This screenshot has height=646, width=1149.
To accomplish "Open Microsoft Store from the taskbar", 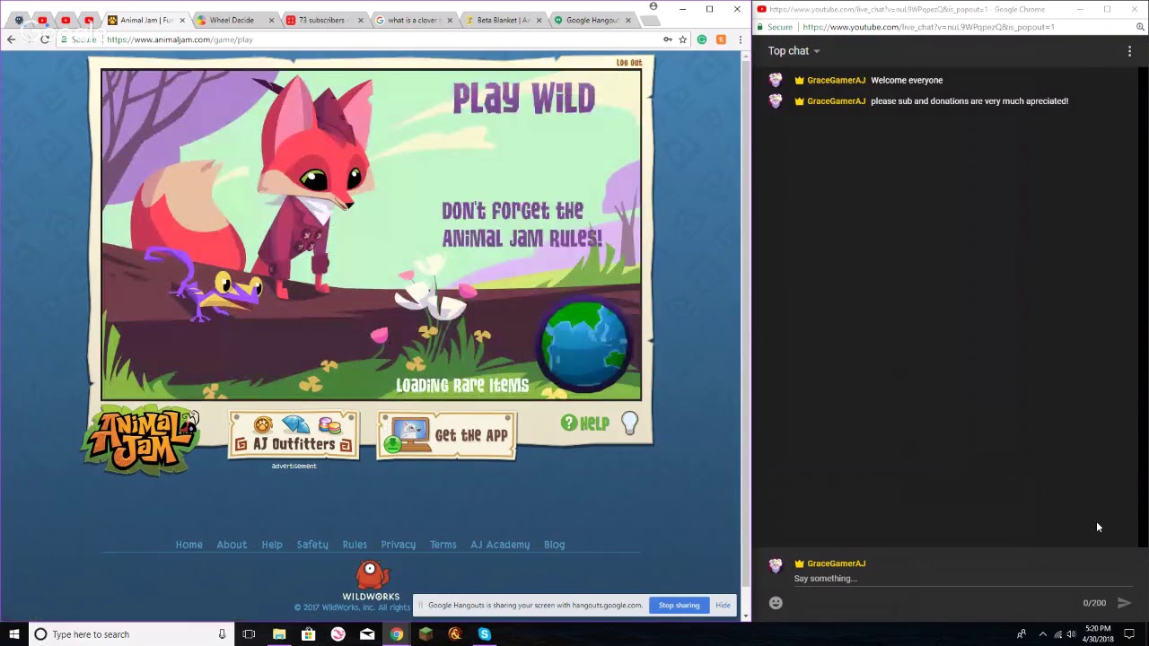I will (309, 634).
